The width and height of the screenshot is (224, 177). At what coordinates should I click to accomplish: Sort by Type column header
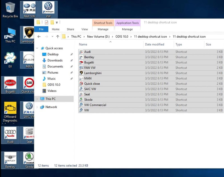click(189, 44)
